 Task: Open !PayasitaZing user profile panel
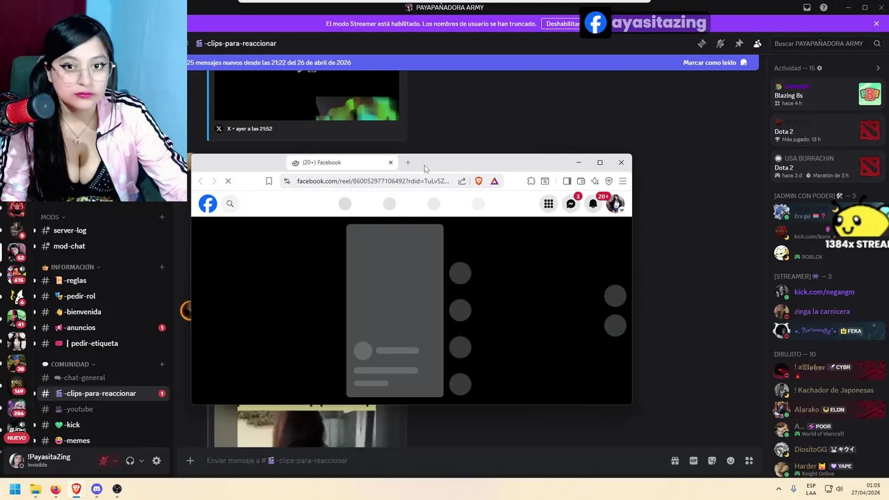tap(49, 460)
